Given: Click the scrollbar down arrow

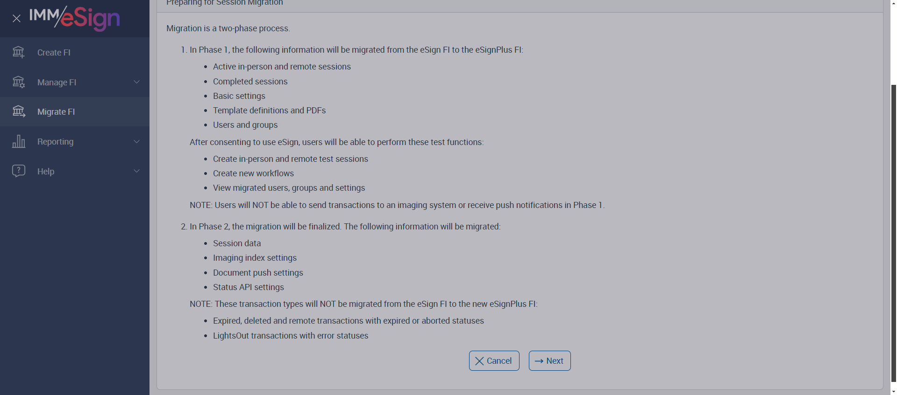Looking at the screenshot, I should pyautogui.click(x=894, y=392).
